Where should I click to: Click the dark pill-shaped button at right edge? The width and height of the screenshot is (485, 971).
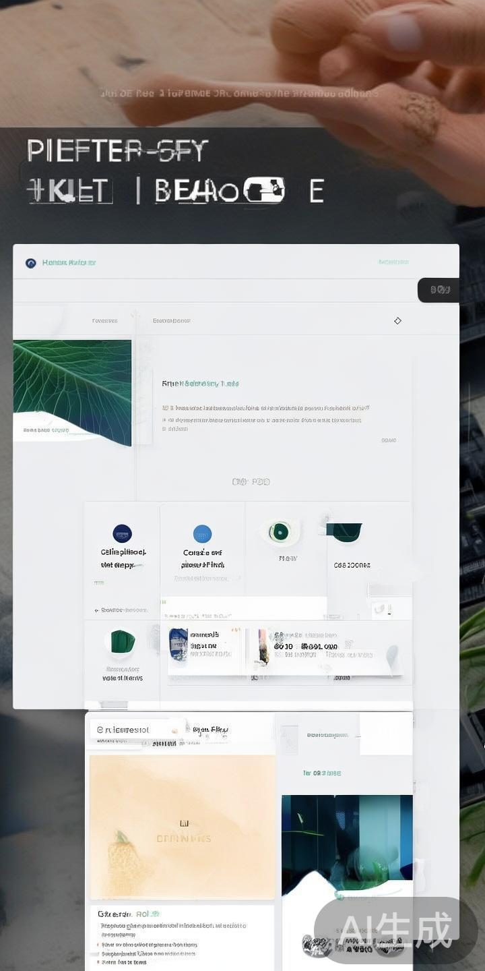tap(439, 290)
